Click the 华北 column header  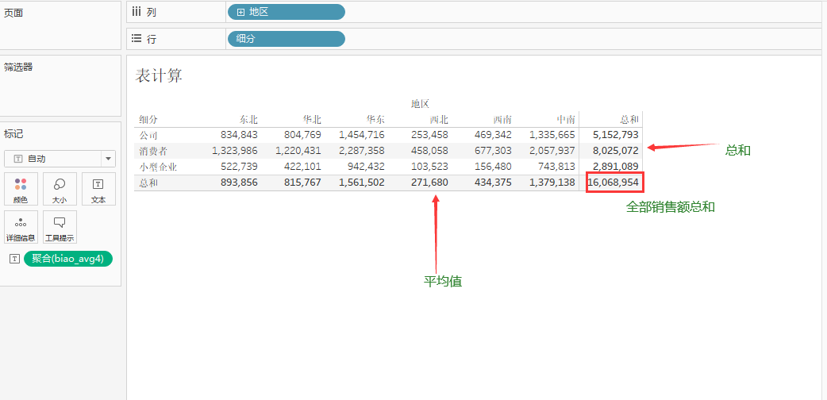tap(311, 120)
